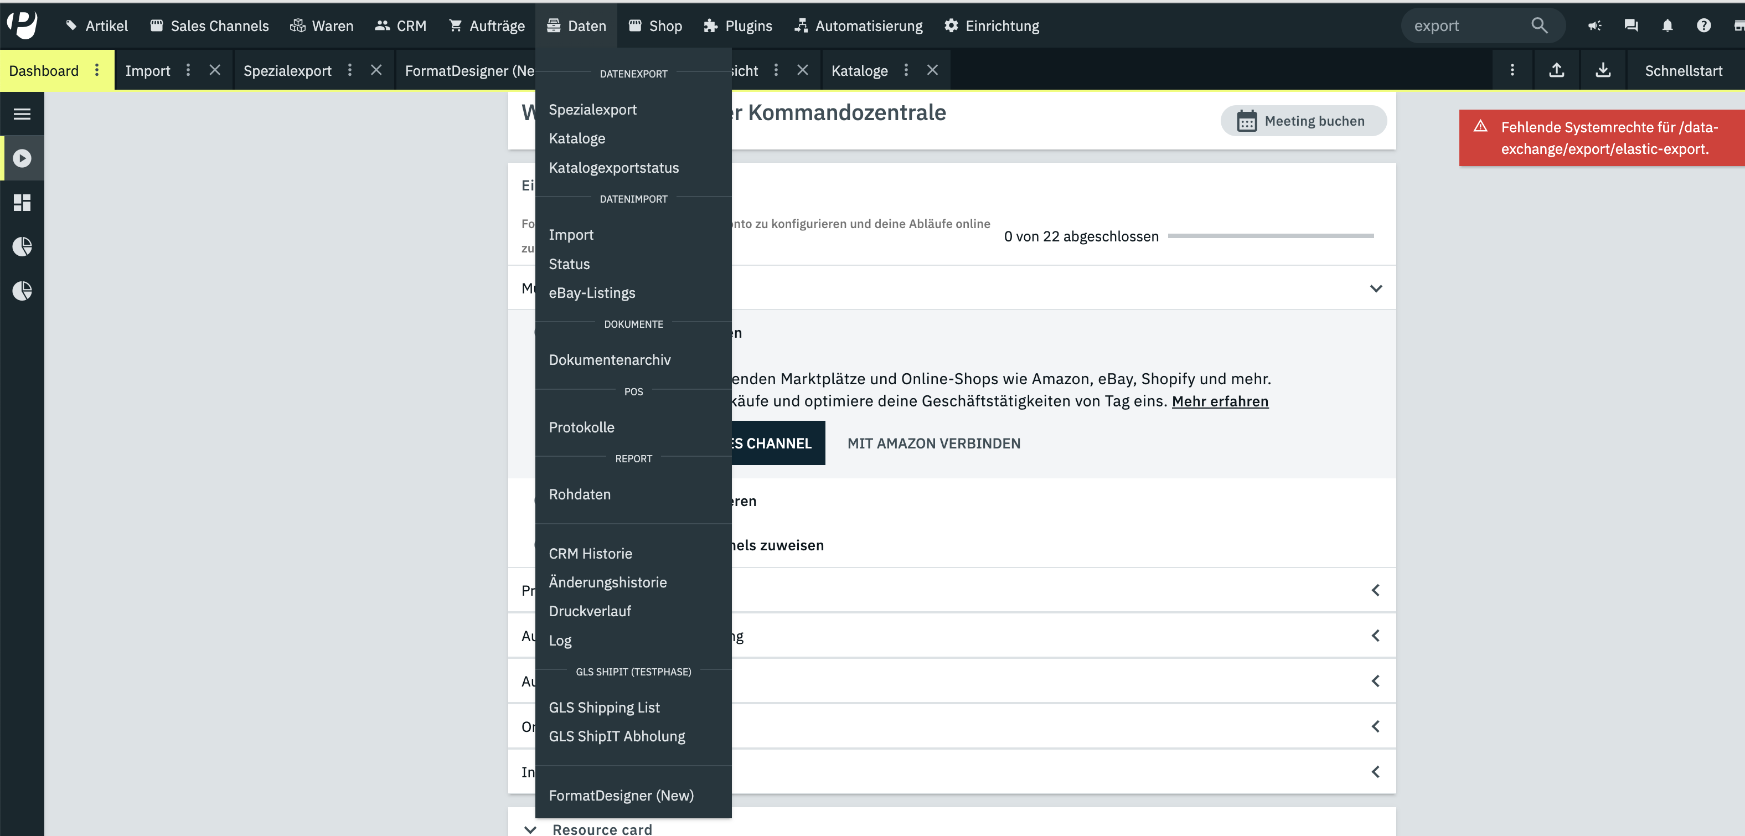Viewport: 1745px width, 836px height.
Task: Select Kataloge from the Daten menu
Action: pyautogui.click(x=576, y=138)
